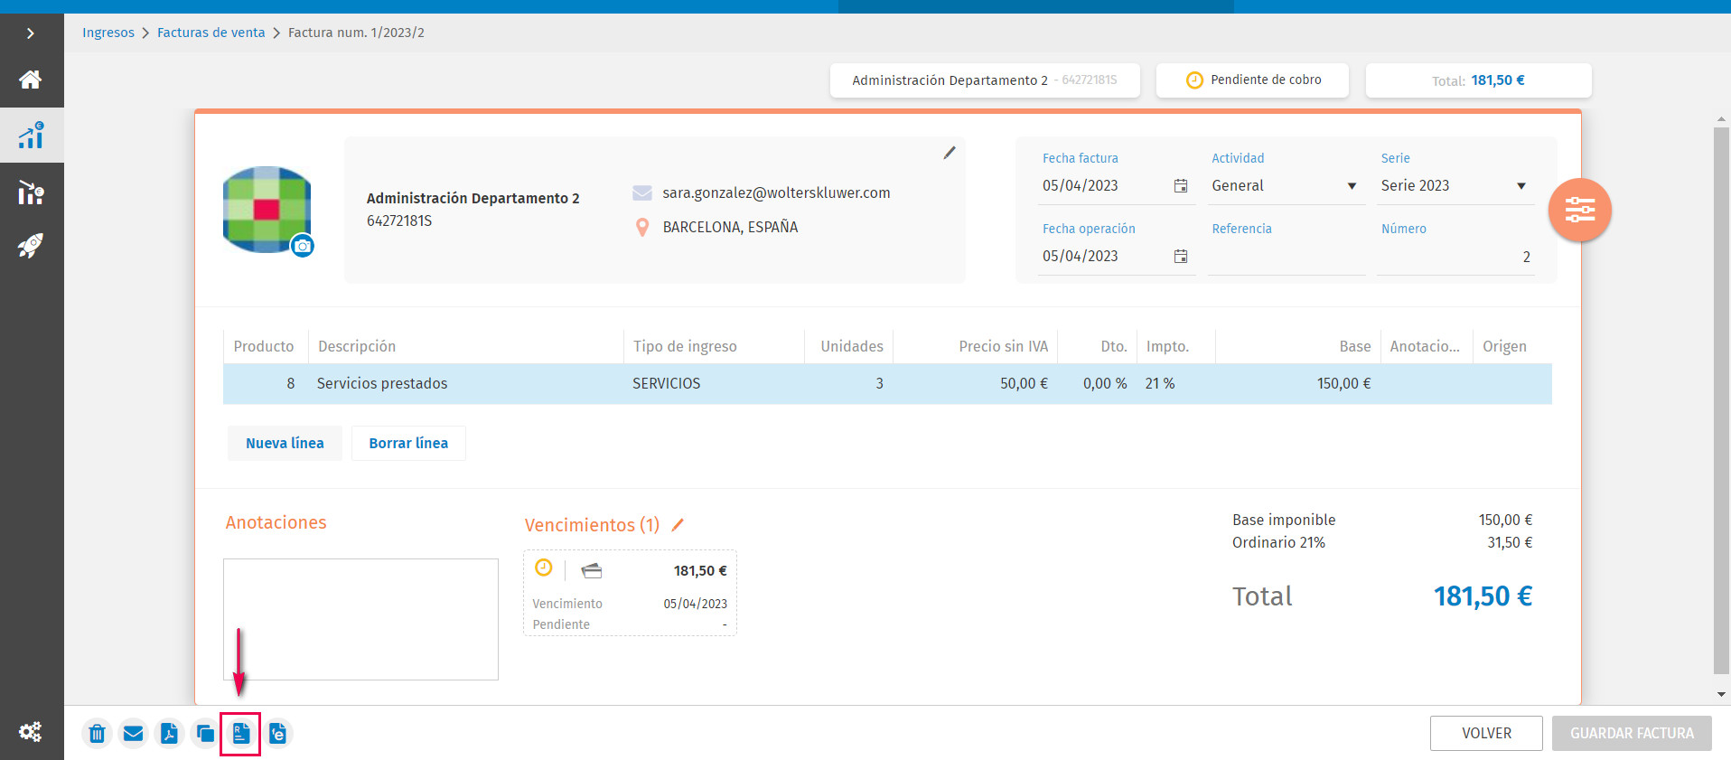The height and width of the screenshot is (760, 1731).
Task: Navigate to the Ingresos breadcrumb
Action: click(108, 33)
